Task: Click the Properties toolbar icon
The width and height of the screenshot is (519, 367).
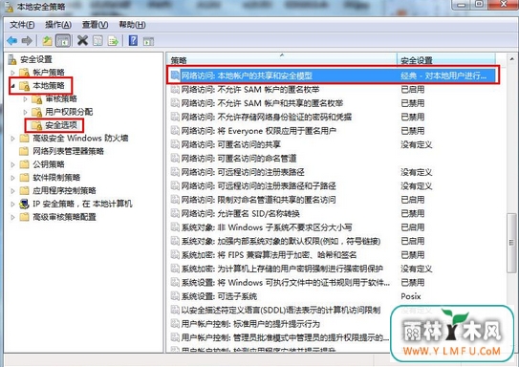Action: [97, 41]
